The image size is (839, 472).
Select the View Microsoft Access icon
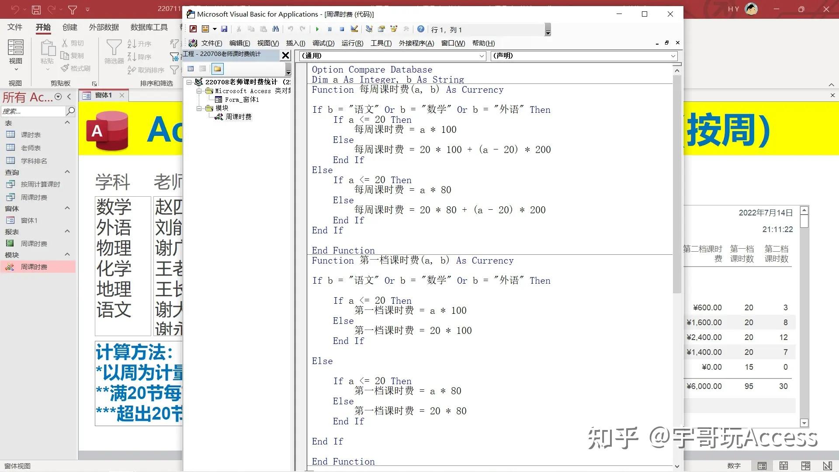(193, 29)
